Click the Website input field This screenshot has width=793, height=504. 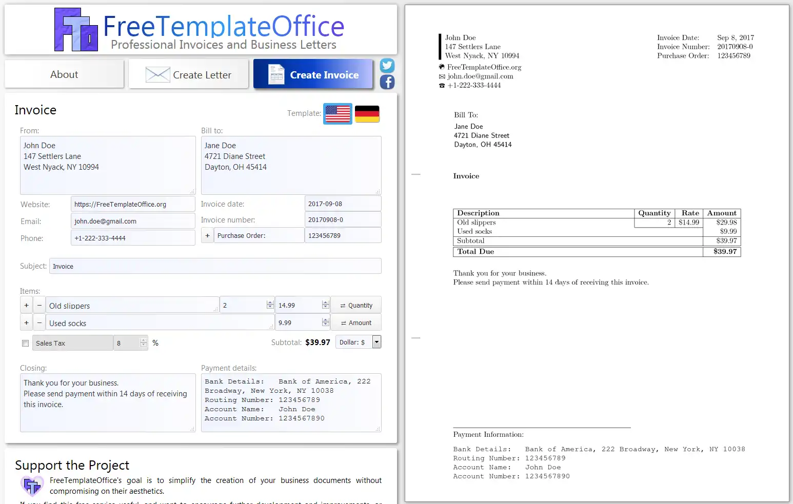pos(133,204)
